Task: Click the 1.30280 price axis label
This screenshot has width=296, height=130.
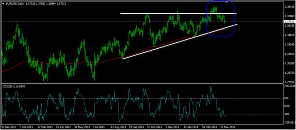Action: coord(289,63)
